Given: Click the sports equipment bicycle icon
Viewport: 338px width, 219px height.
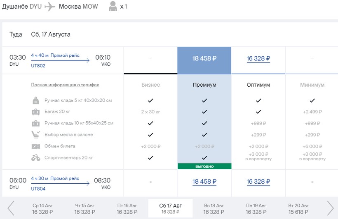Looking at the screenshot, I should 36,158.
